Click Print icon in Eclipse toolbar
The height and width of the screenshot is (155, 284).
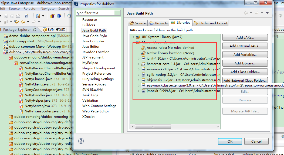(x=18, y=16)
